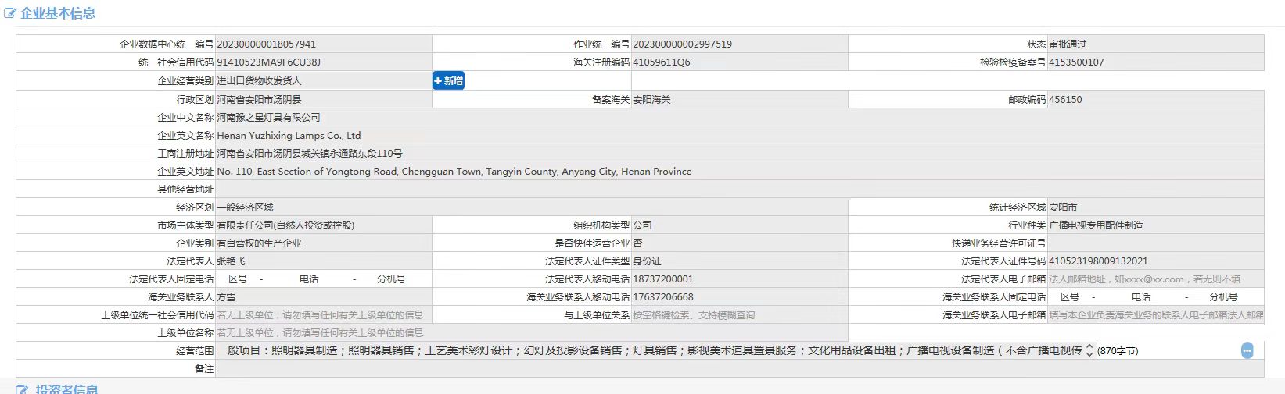Click 邮政编码 value 456150
The width and height of the screenshot is (1285, 394).
(1065, 100)
